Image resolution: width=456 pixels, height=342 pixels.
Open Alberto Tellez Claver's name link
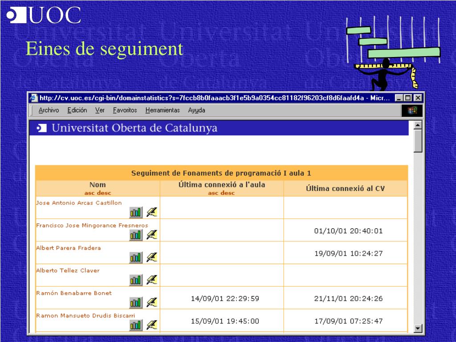pos(68,270)
